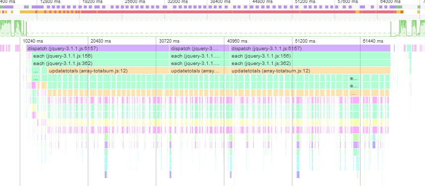Click the 30720 ms flame chart marker

(x=169, y=41)
